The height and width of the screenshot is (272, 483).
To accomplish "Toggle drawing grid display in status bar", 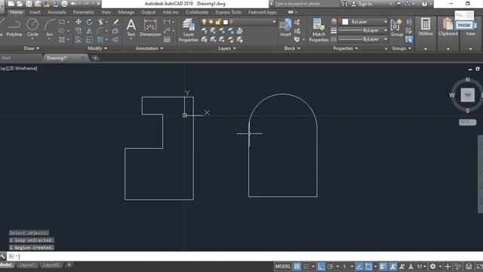I will [297, 267].
